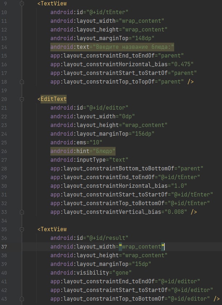Click the highlighted EditText tag name
222x305 pixels.
click(54, 99)
